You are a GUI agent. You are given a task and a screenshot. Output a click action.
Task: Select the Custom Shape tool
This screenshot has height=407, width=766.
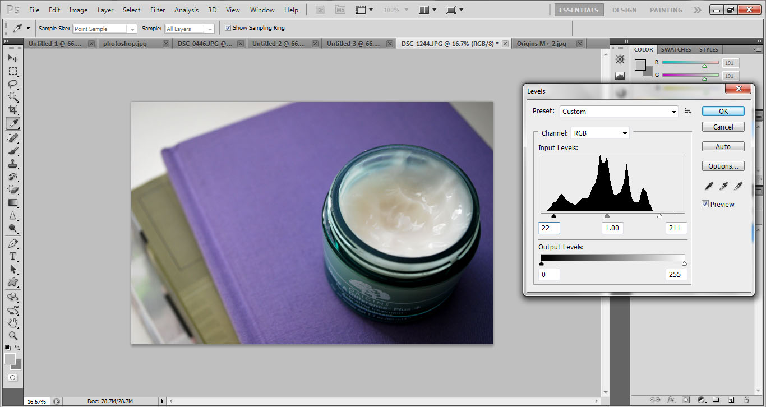[12, 283]
